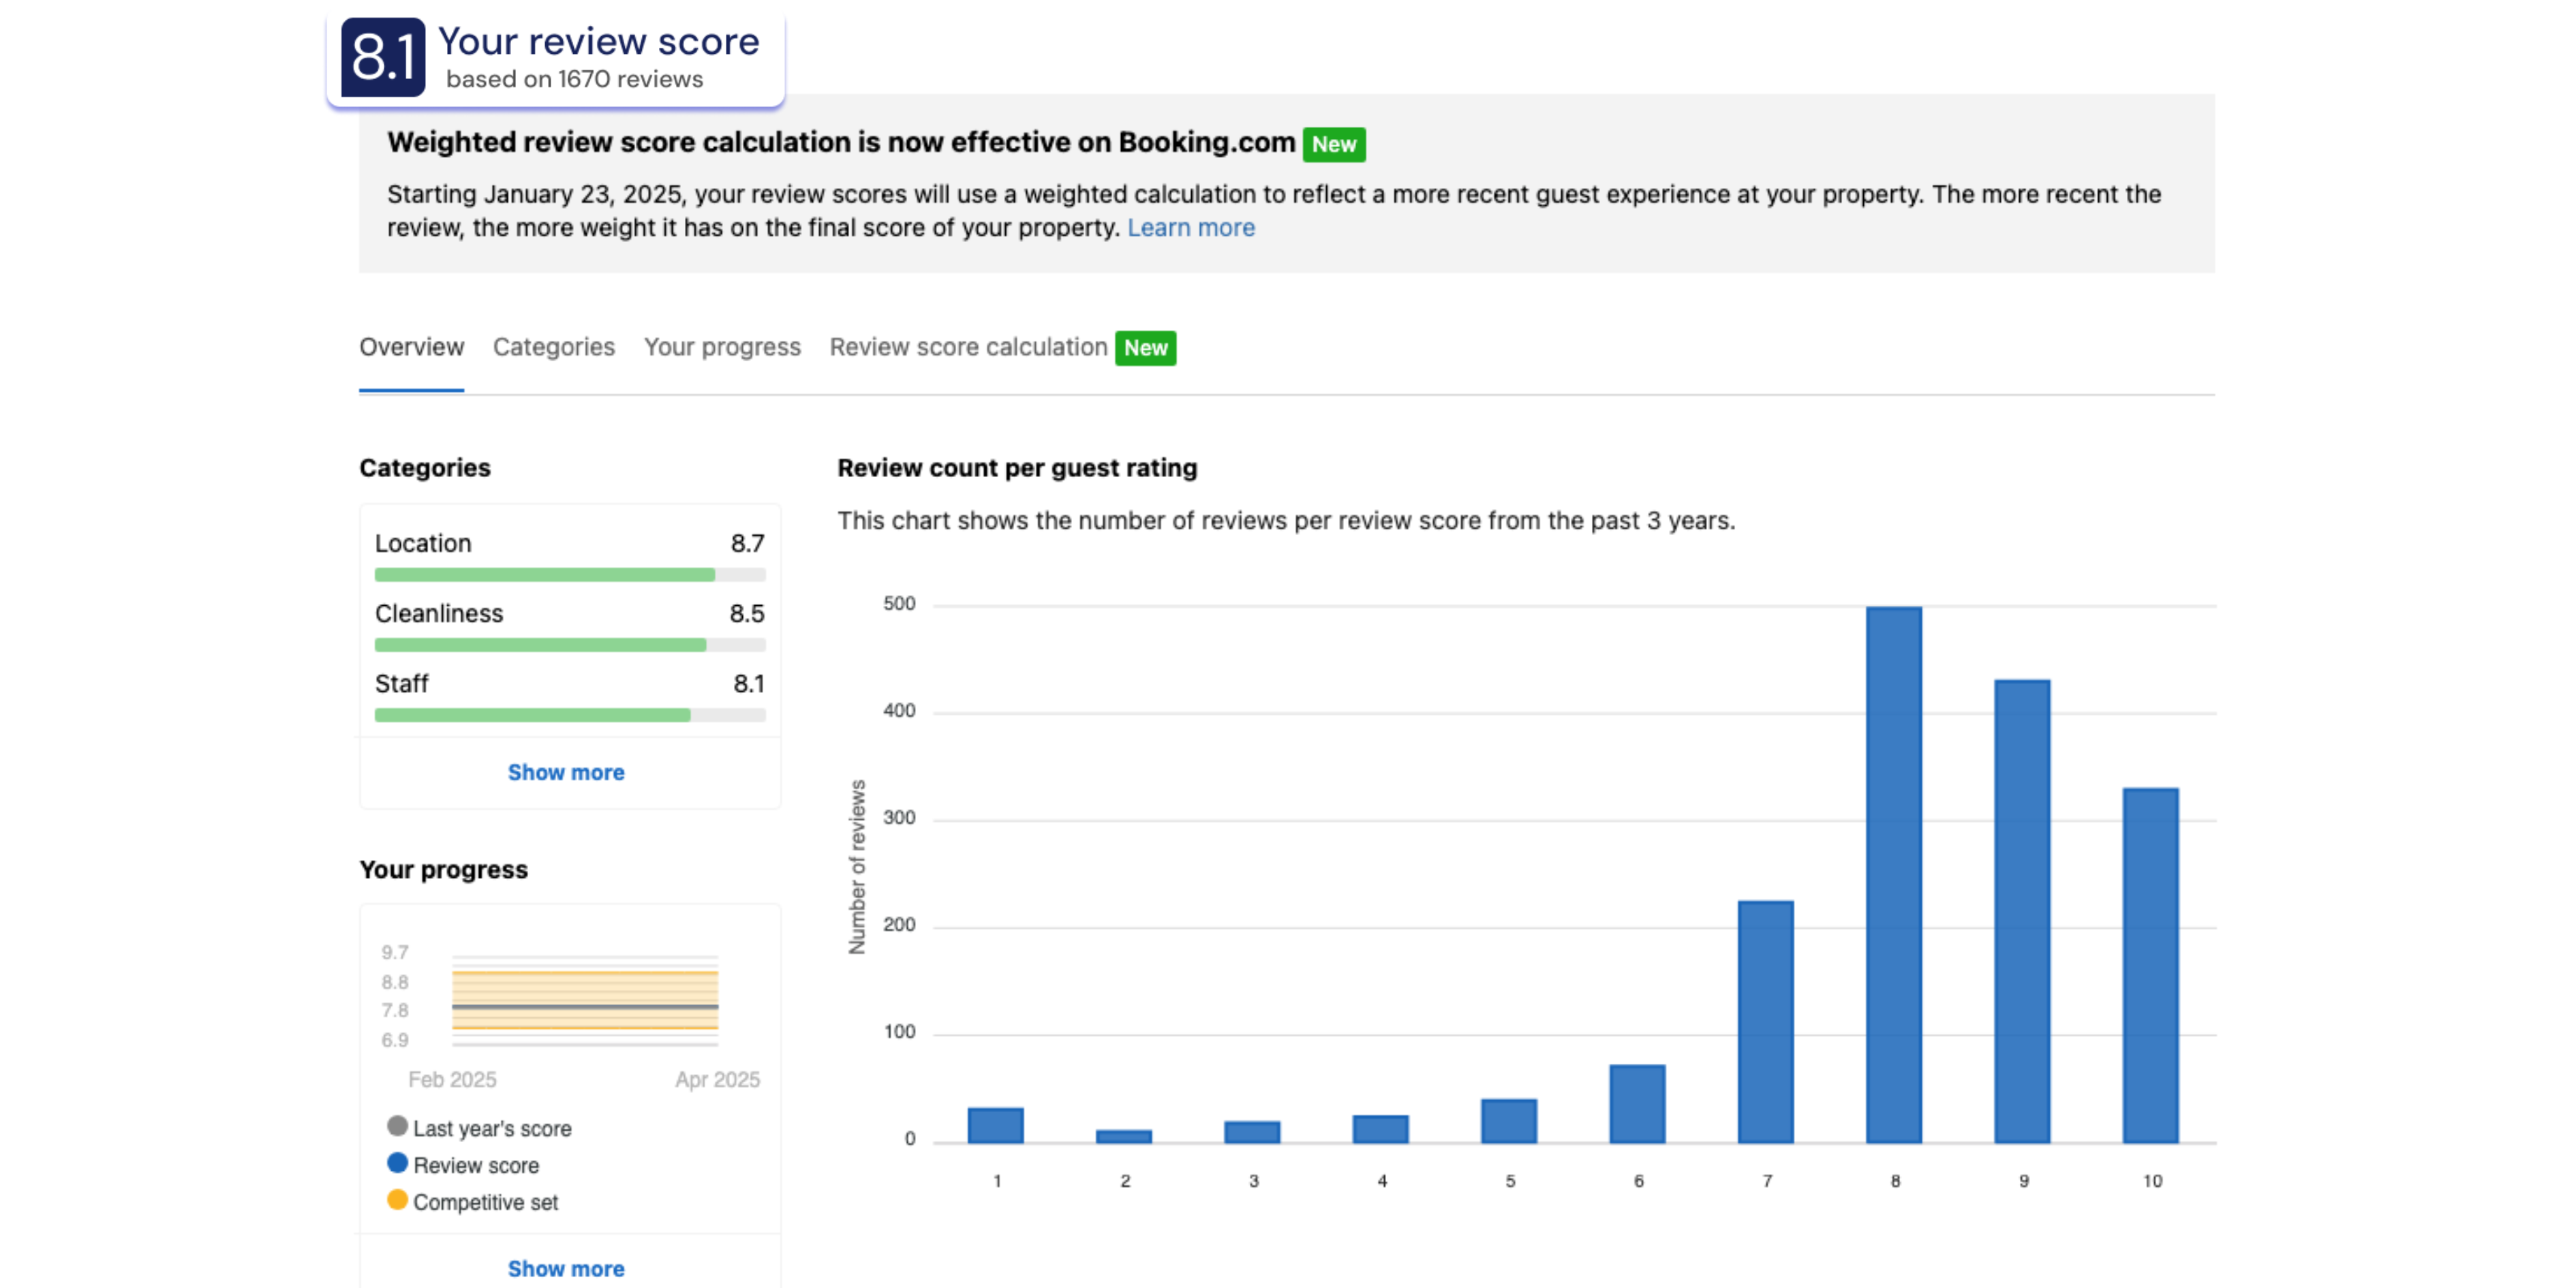This screenshot has width=2576, height=1288.
Task: Click the 8.1 review score badge
Action: tap(383, 57)
